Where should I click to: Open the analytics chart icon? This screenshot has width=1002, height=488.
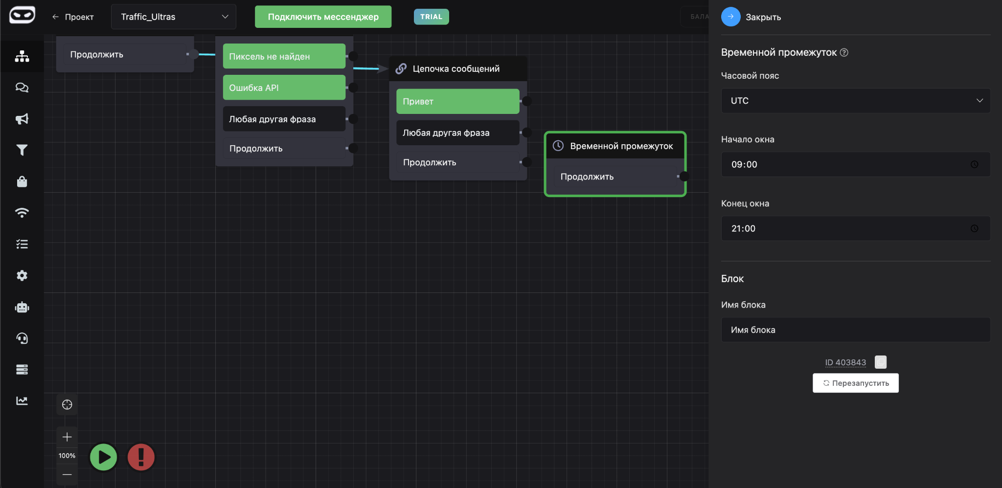(22, 401)
